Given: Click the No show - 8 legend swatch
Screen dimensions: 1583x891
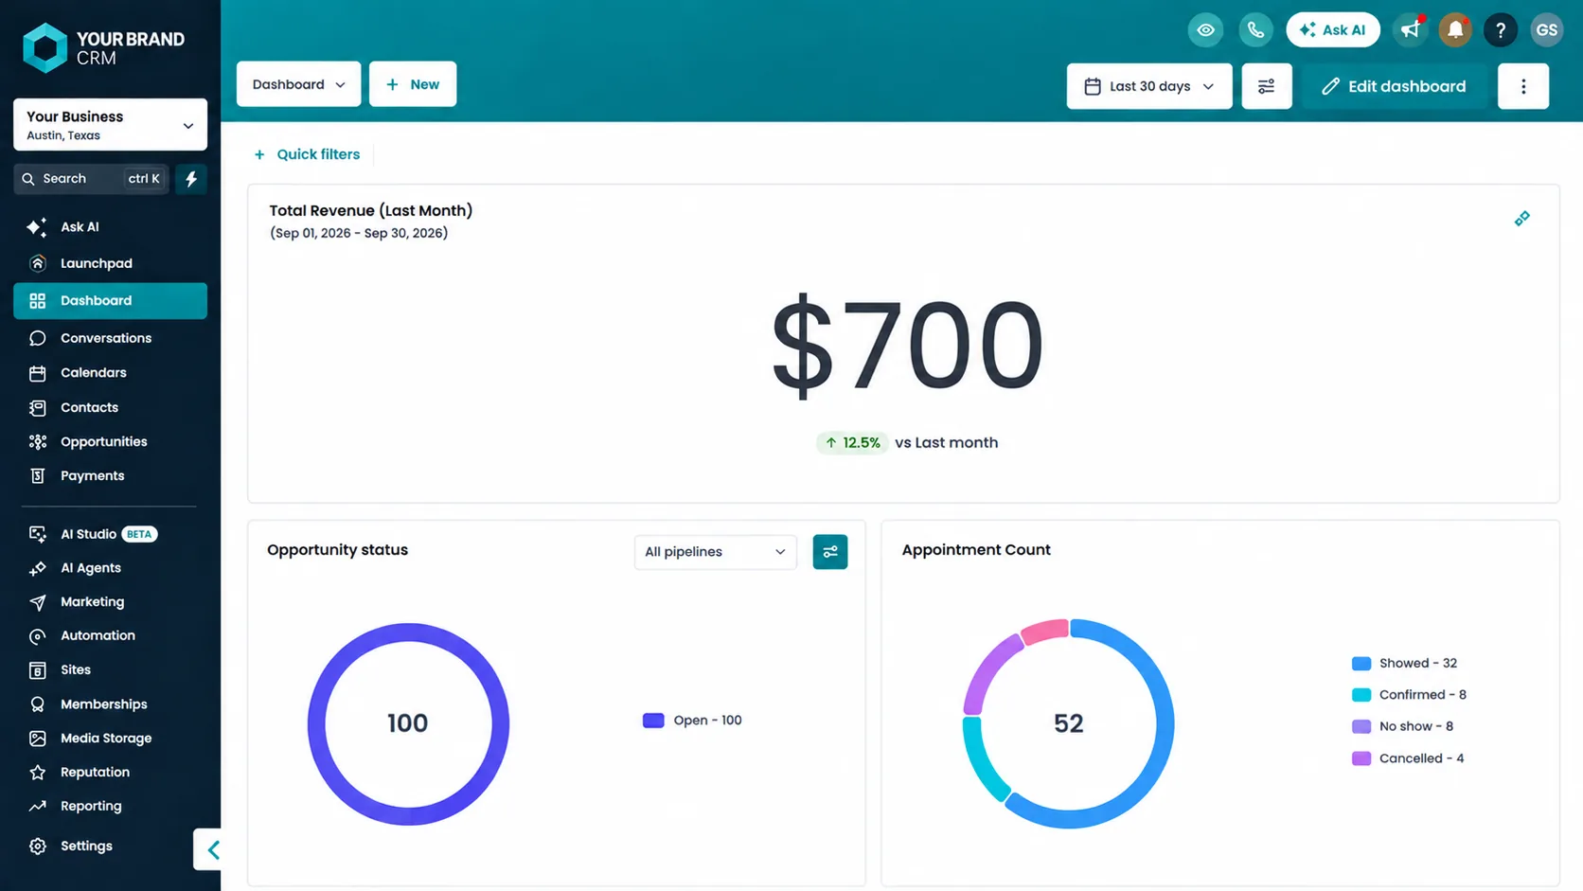Looking at the screenshot, I should [x=1361, y=726].
